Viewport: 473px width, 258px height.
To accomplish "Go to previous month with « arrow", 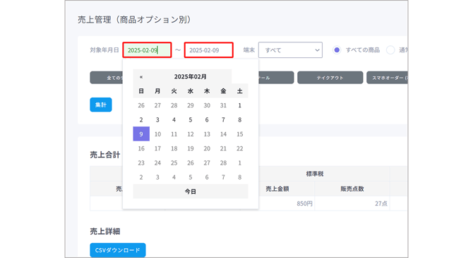I will 141,77.
